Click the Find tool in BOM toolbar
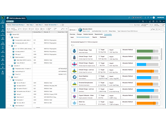The width and height of the screenshot is (166, 124). point(20,29)
